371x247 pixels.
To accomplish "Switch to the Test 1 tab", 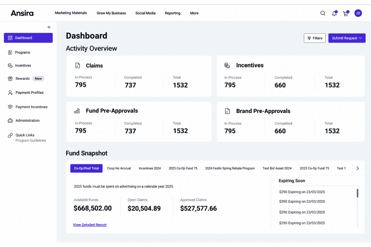I will tap(341, 168).
